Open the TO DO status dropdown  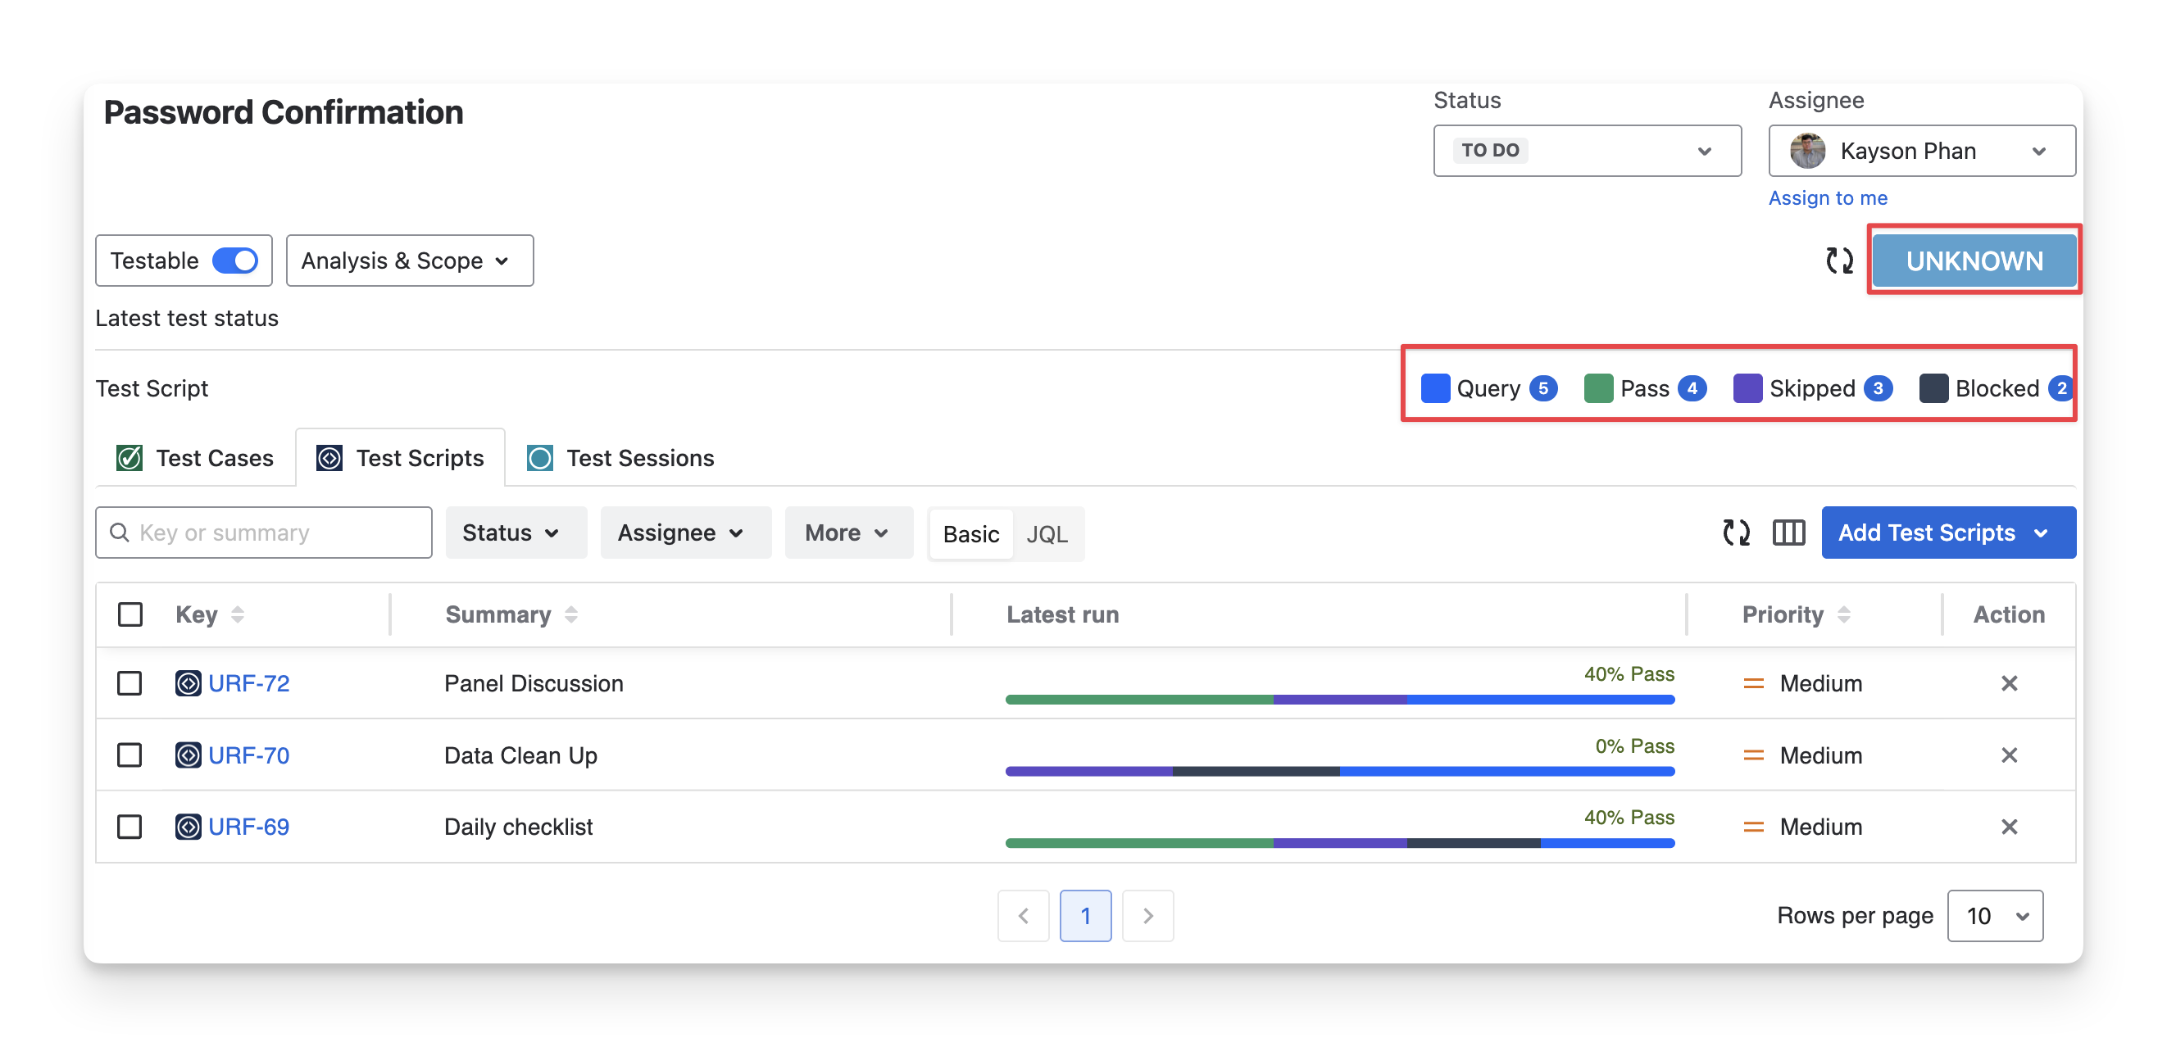(x=1587, y=152)
